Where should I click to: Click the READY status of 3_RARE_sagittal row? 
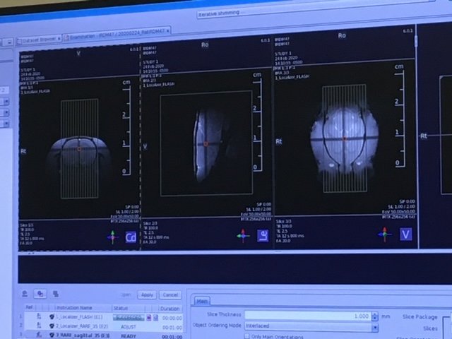pos(129,336)
